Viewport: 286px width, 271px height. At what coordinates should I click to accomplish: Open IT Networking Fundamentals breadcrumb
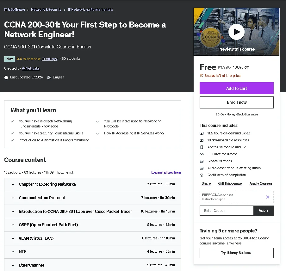[x=90, y=9]
